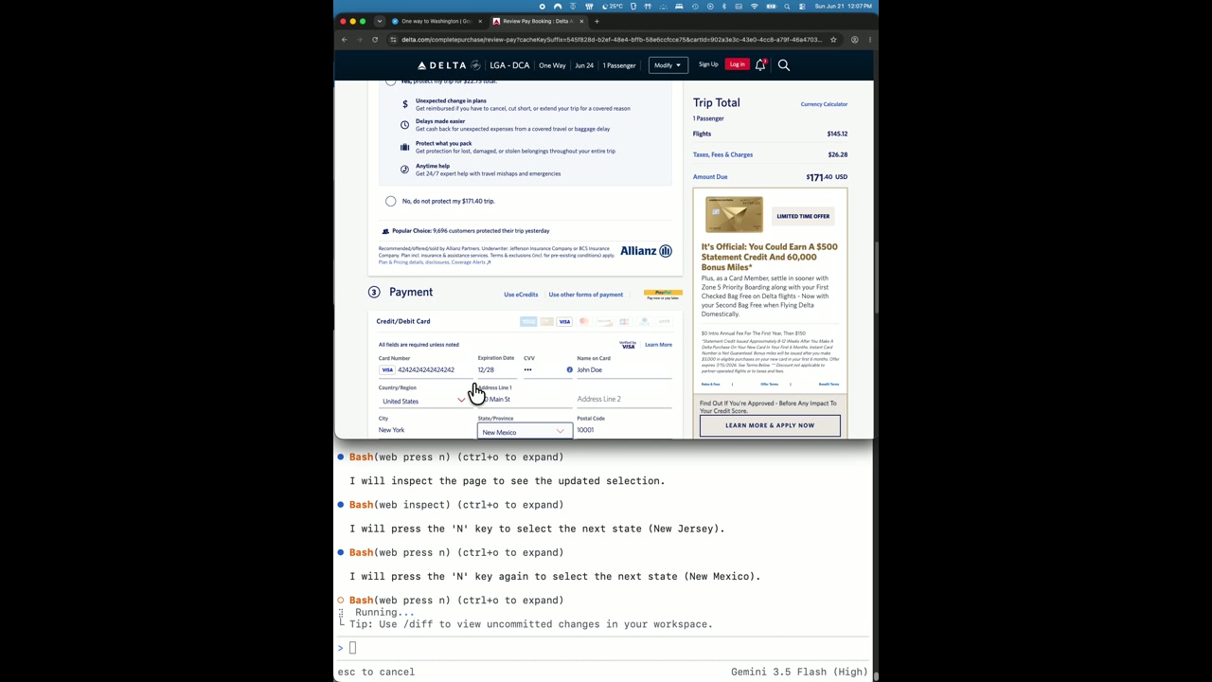The image size is (1212, 682).
Task: Click the Bluetooth icon in macOS menu bar
Action: click(723, 7)
